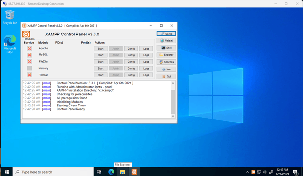Click XAMPP taskbar button
The height and width of the screenshot is (176, 303).
pyautogui.click(x=134, y=172)
